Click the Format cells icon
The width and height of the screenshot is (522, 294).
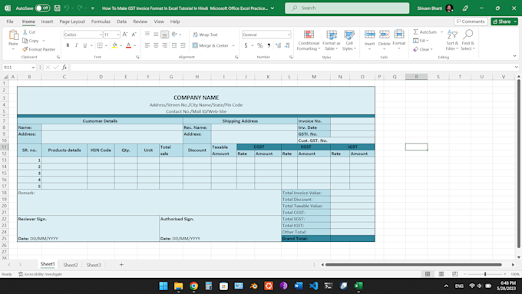[x=399, y=35]
